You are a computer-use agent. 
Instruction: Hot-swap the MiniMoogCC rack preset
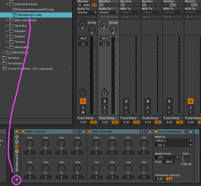(x=17, y=174)
